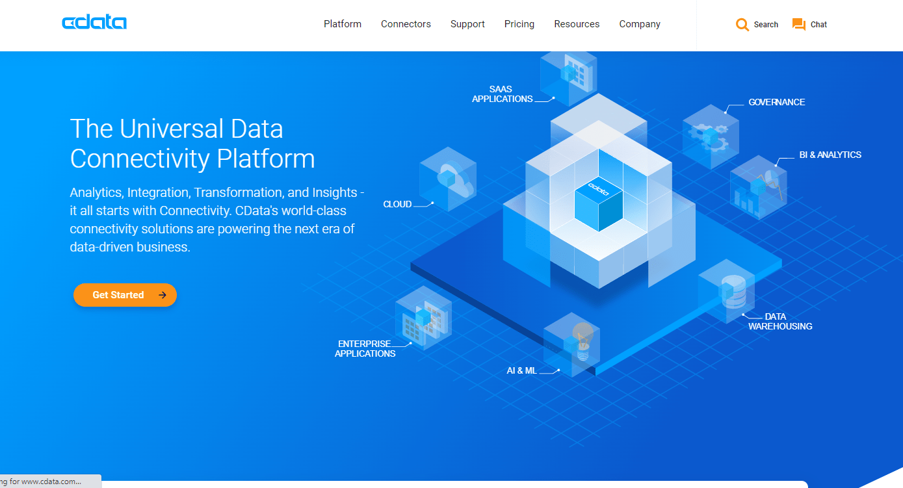Open the Pricing page
The height and width of the screenshot is (488, 903).
coord(519,24)
